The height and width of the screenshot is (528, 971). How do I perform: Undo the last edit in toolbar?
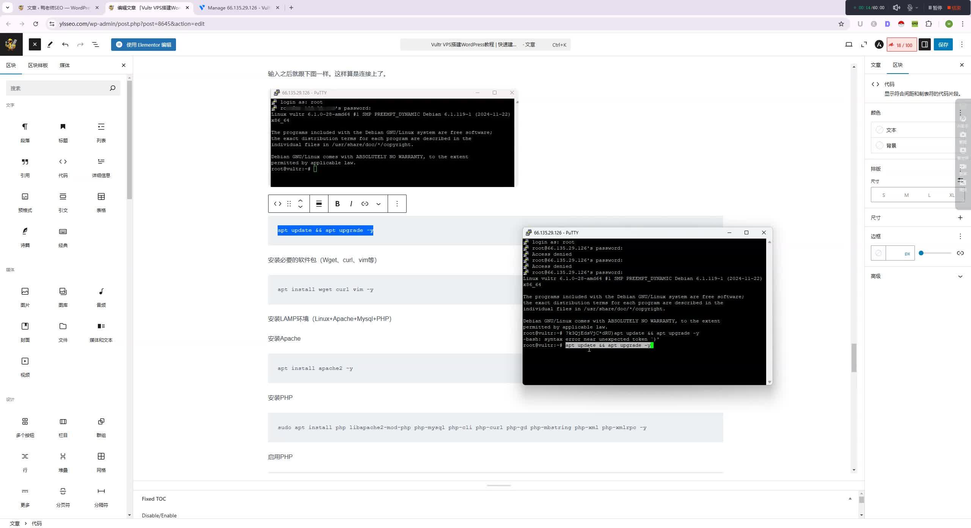[65, 44]
